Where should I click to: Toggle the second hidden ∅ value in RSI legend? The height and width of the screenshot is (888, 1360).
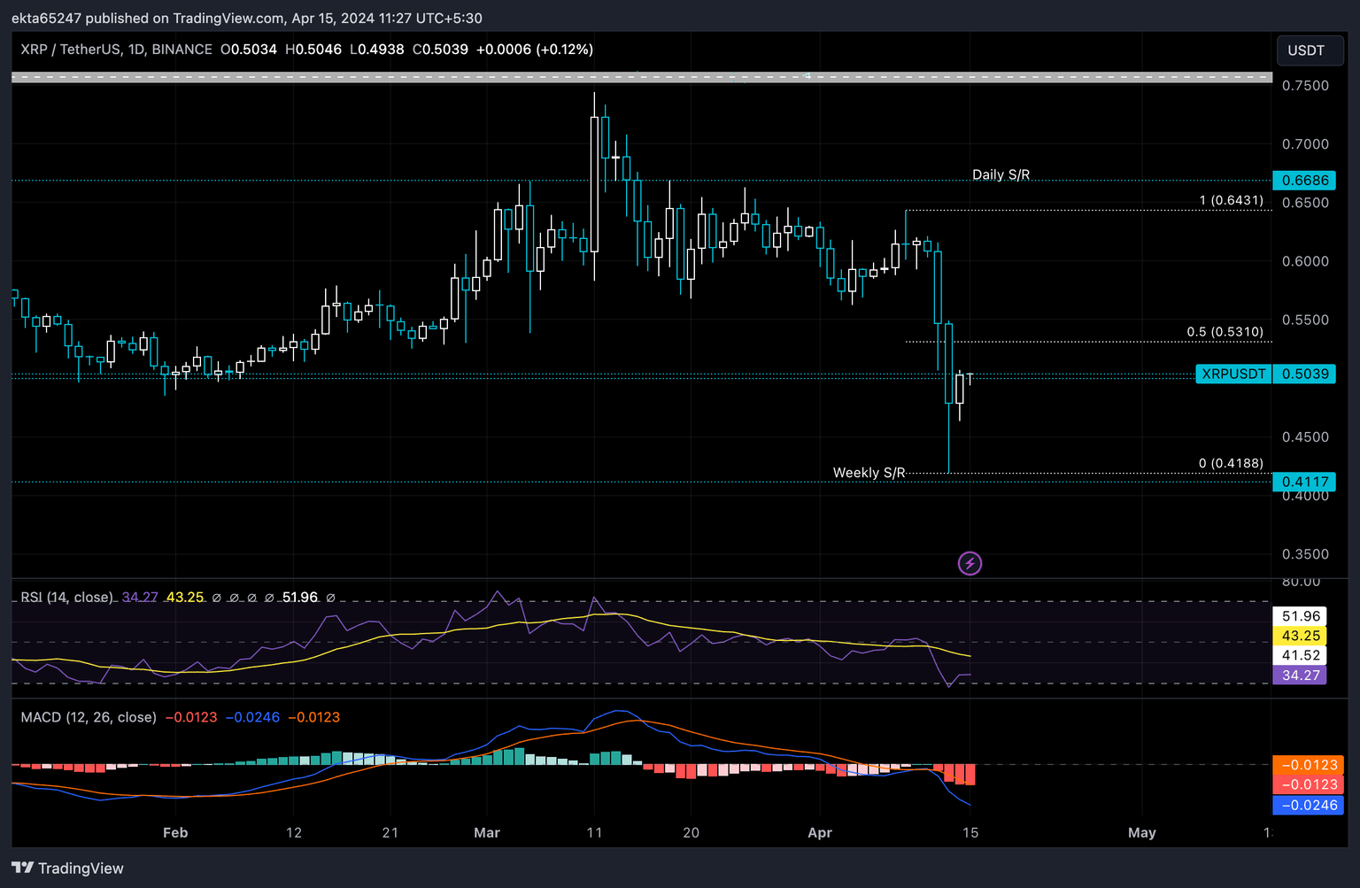(235, 598)
